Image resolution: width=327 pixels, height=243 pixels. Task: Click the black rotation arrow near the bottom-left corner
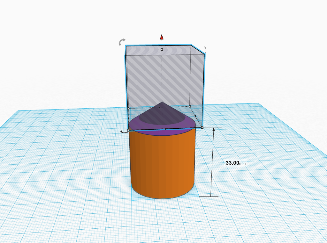(x=124, y=132)
